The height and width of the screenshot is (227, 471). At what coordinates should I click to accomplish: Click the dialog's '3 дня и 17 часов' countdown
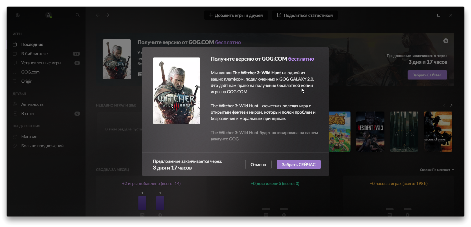pos(172,168)
